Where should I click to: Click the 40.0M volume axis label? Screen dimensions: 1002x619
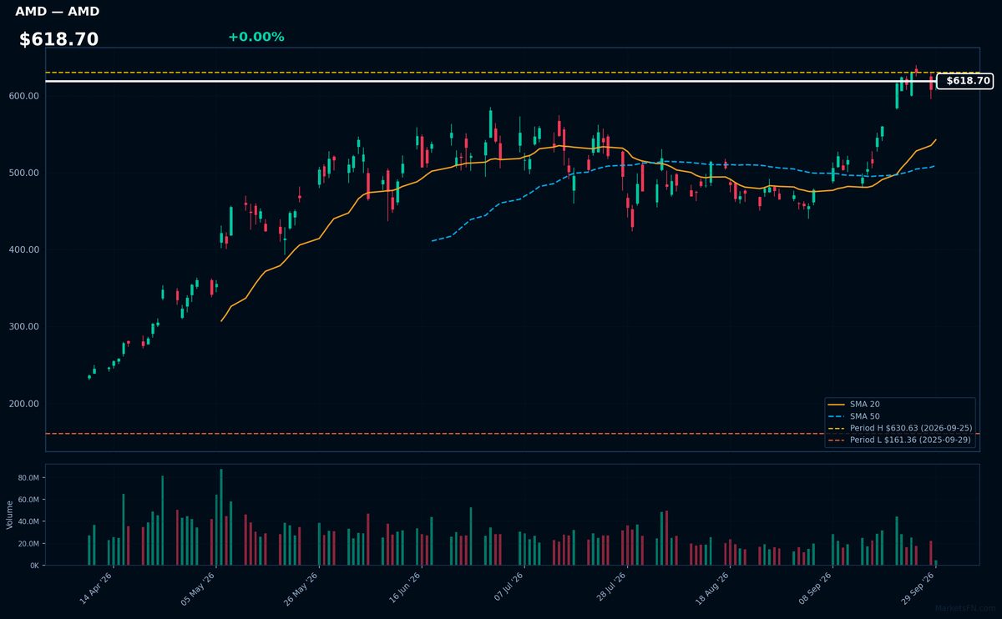[x=28, y=521]
